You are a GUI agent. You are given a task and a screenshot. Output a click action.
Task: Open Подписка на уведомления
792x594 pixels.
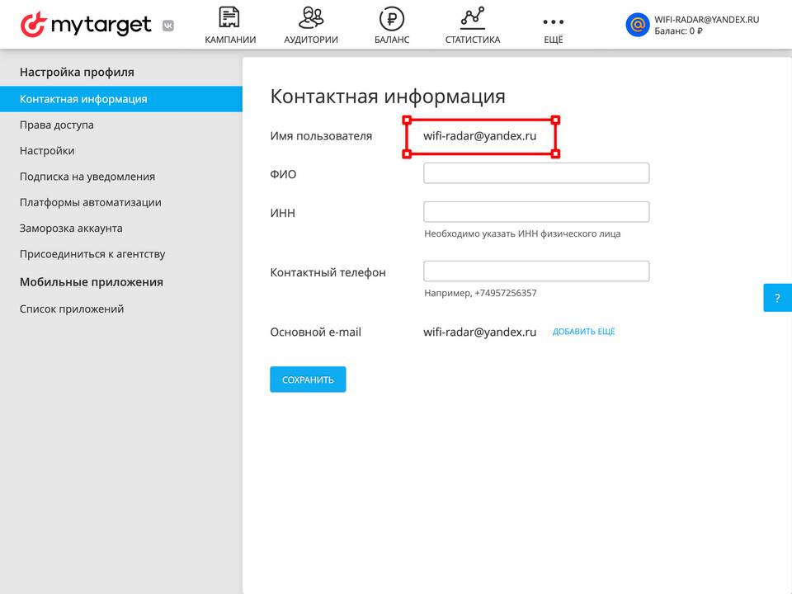[x=87, y=177]
